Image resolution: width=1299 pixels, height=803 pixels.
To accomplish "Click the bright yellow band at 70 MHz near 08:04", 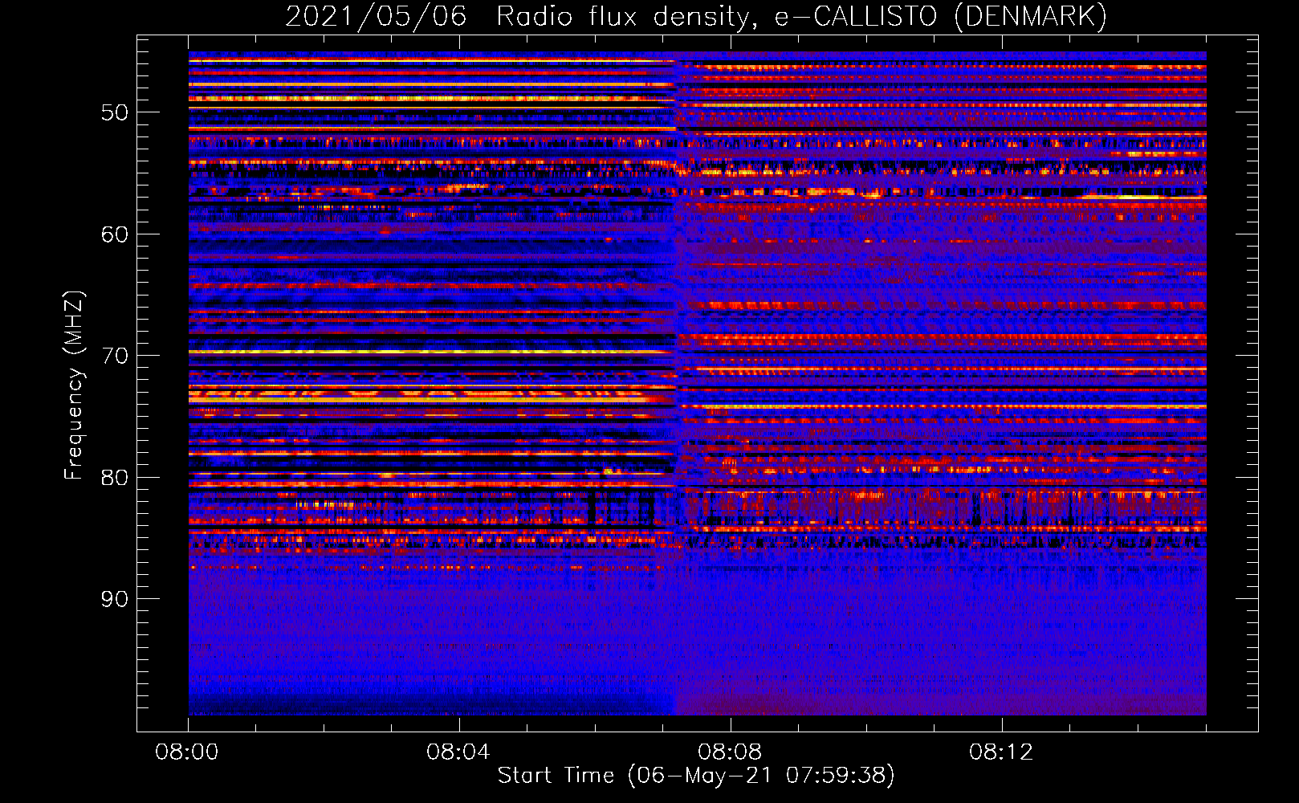I will (459, 352).
